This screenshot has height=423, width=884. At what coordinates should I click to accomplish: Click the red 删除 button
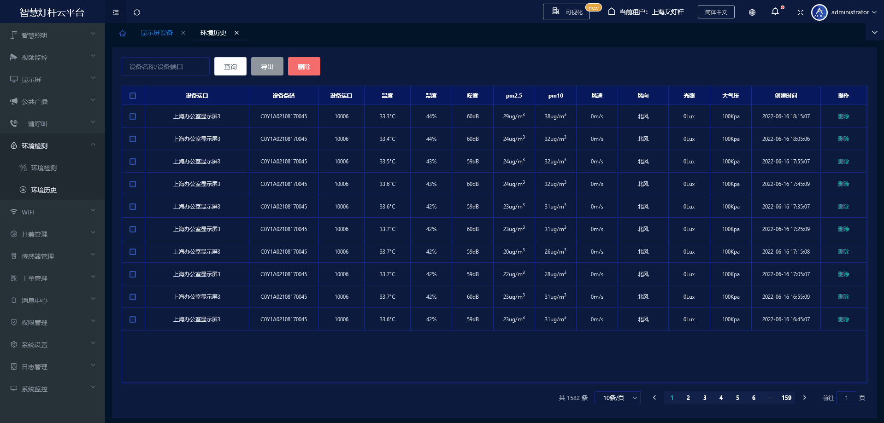[x=304, y=66]
